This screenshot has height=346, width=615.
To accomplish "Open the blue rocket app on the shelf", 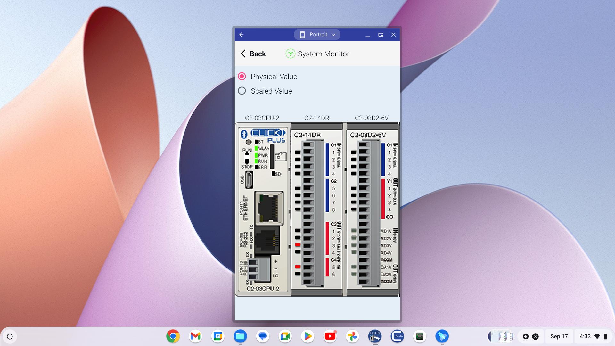I will click(x=442, y=336).
